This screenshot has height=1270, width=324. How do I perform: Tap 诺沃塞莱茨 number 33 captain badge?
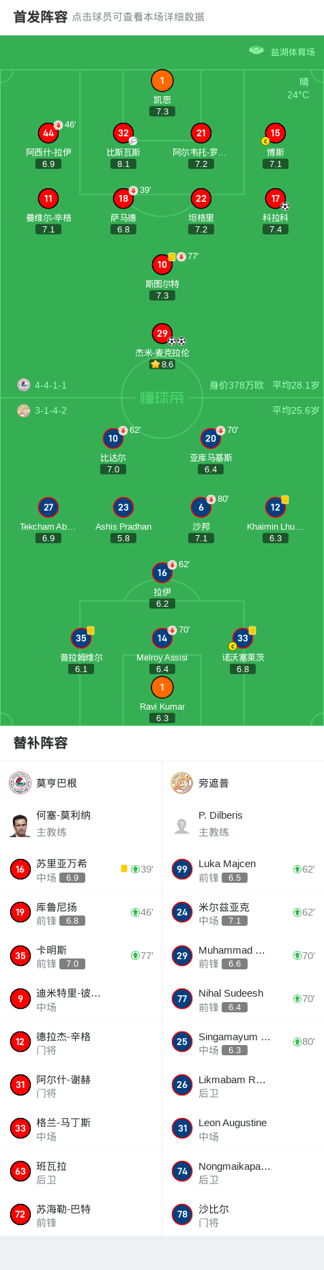click(x=243, y=638)
